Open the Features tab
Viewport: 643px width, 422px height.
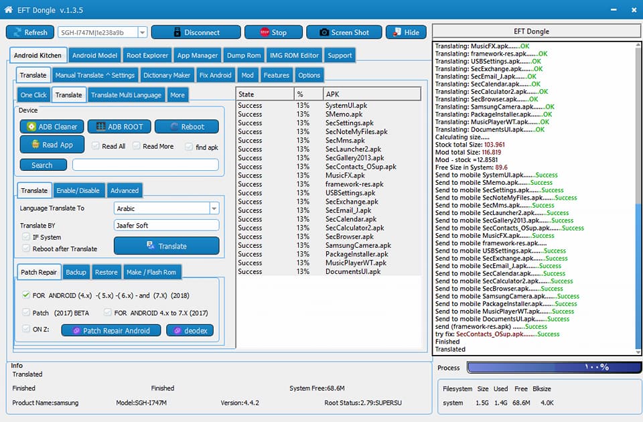[276, 76]
